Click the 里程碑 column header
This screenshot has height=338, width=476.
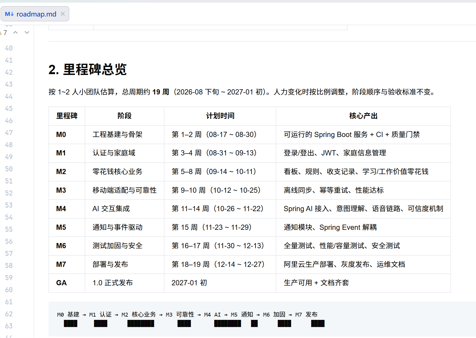coord(67,116)
